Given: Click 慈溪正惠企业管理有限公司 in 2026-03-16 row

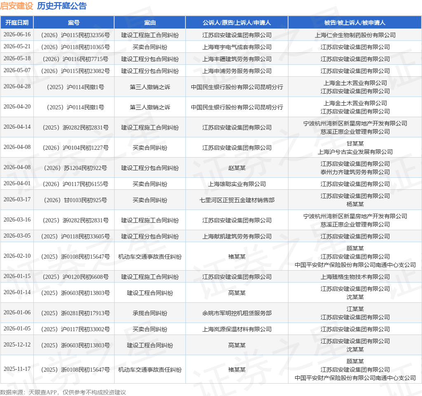Looking at the screenshot, I should point(355,224).
